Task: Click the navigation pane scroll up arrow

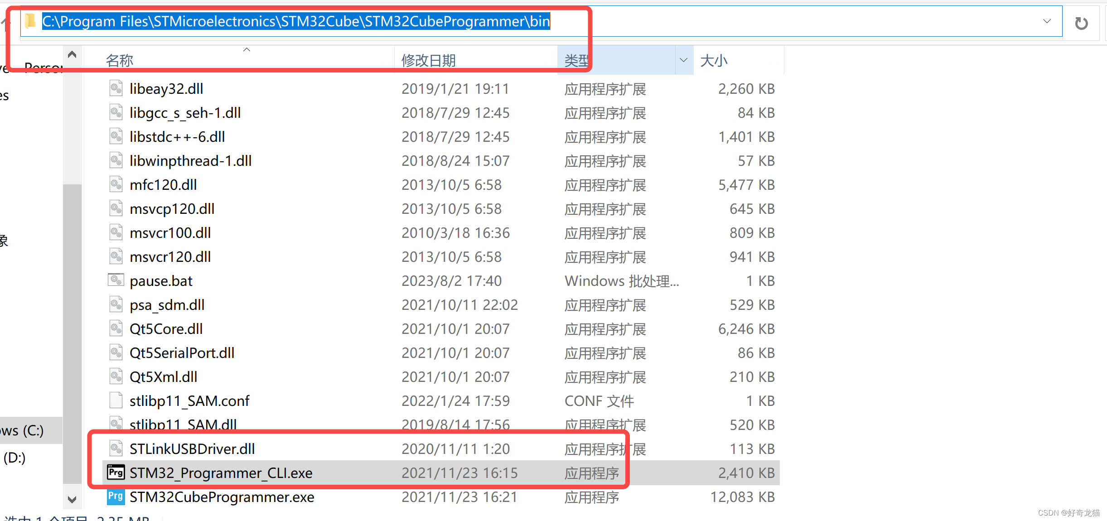Action: 72,55
